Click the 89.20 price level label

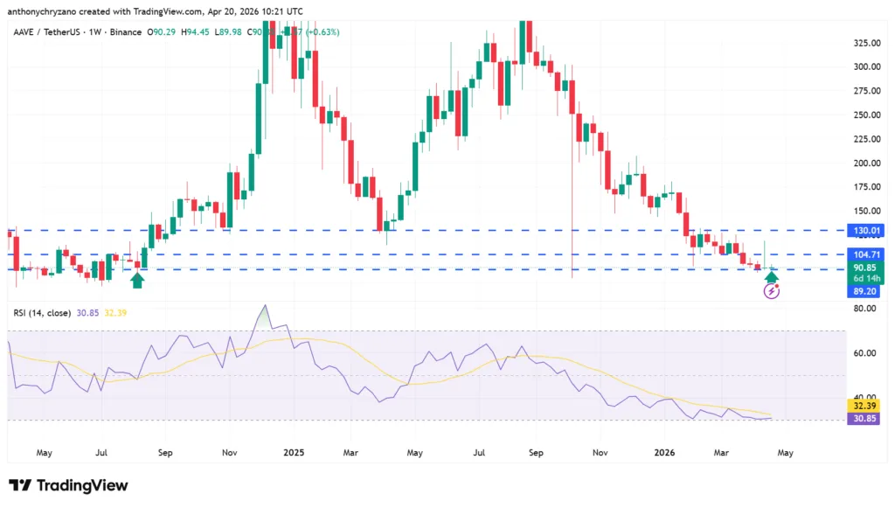point(864,291)
